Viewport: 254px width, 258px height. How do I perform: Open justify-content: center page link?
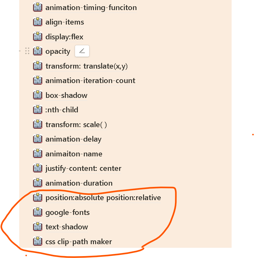[x=84, y=169]
